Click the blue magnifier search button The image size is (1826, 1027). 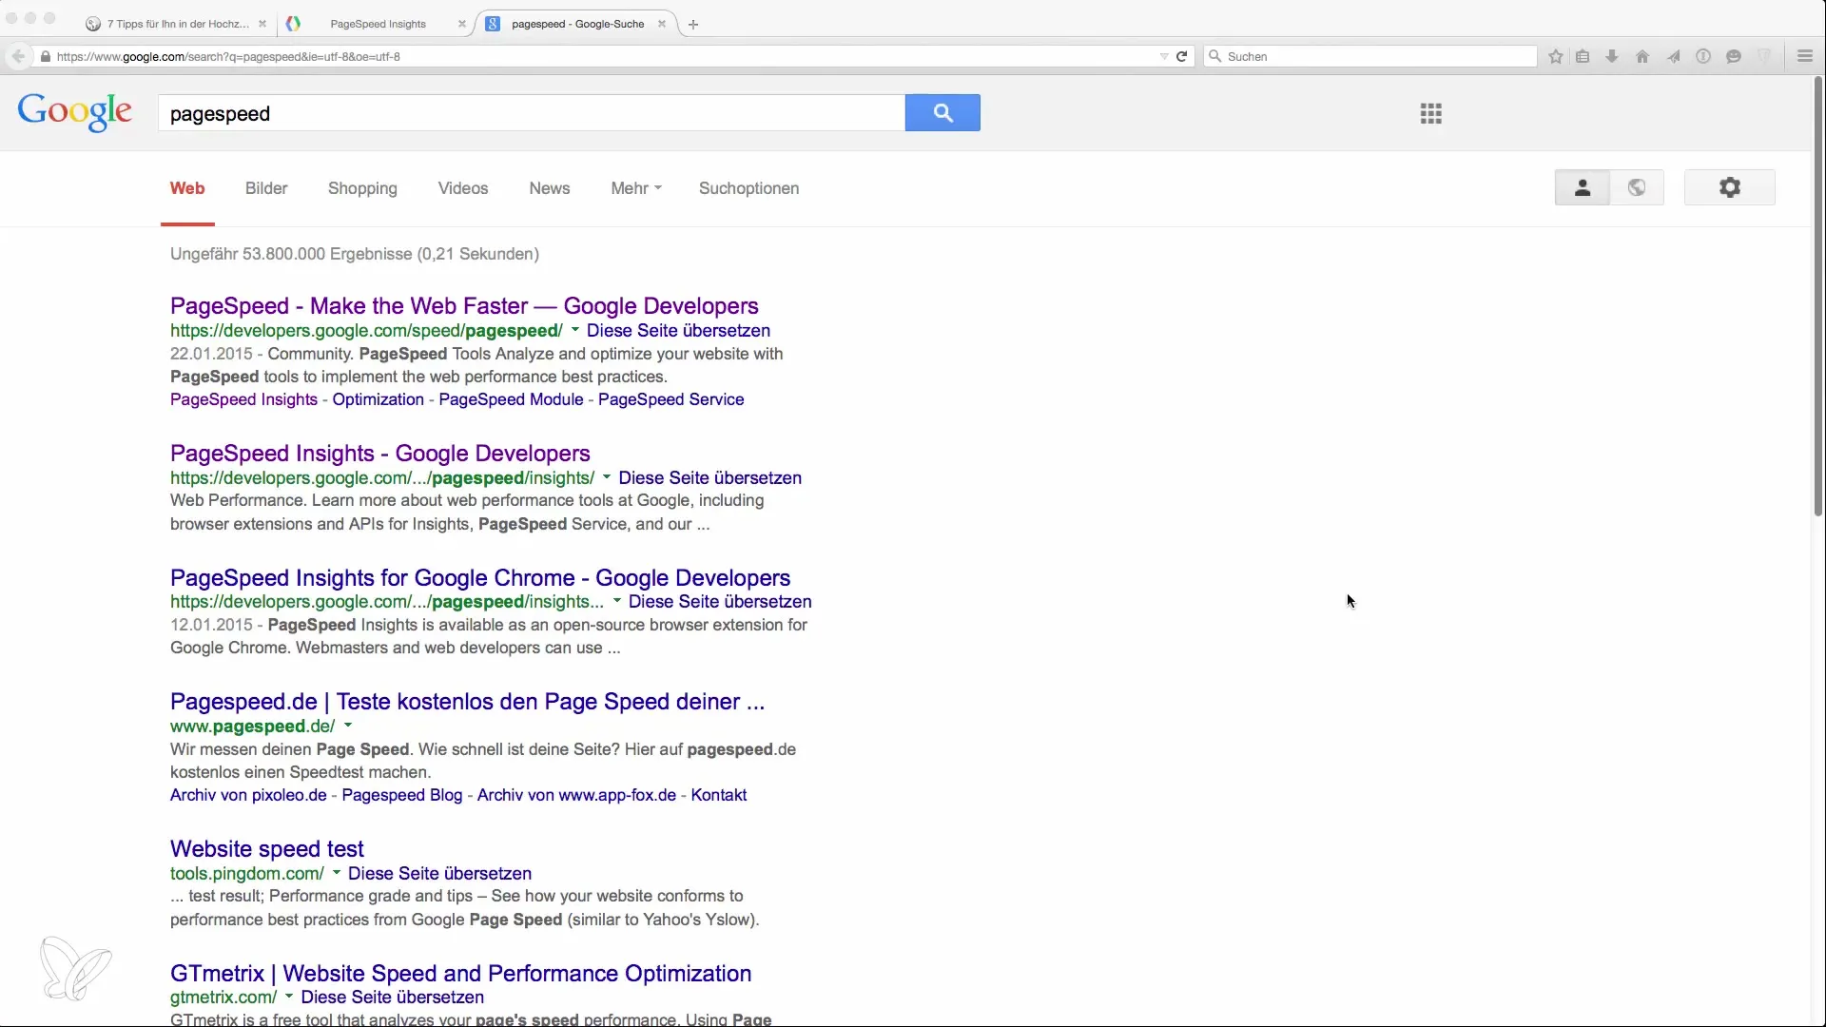(x=942, y=113)
